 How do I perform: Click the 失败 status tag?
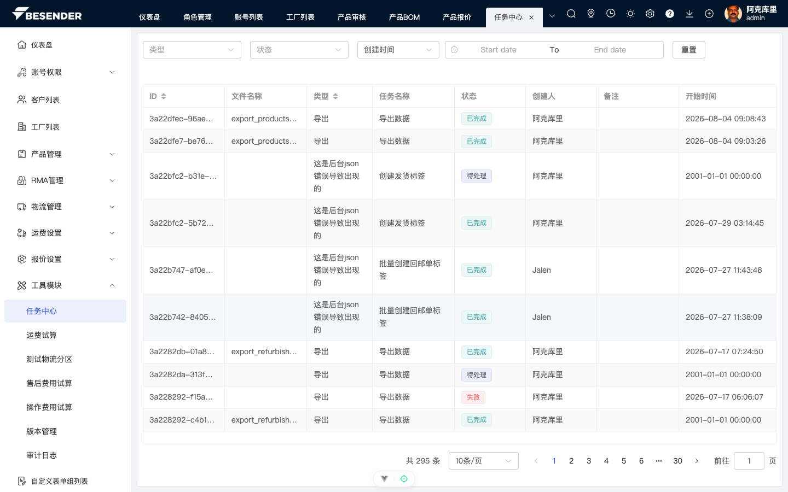(473, 397)
